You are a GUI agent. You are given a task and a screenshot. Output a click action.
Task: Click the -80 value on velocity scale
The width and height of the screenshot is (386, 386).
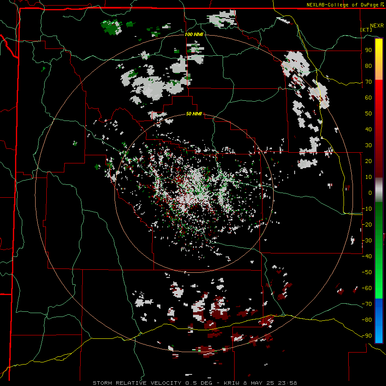pos(367,320)
